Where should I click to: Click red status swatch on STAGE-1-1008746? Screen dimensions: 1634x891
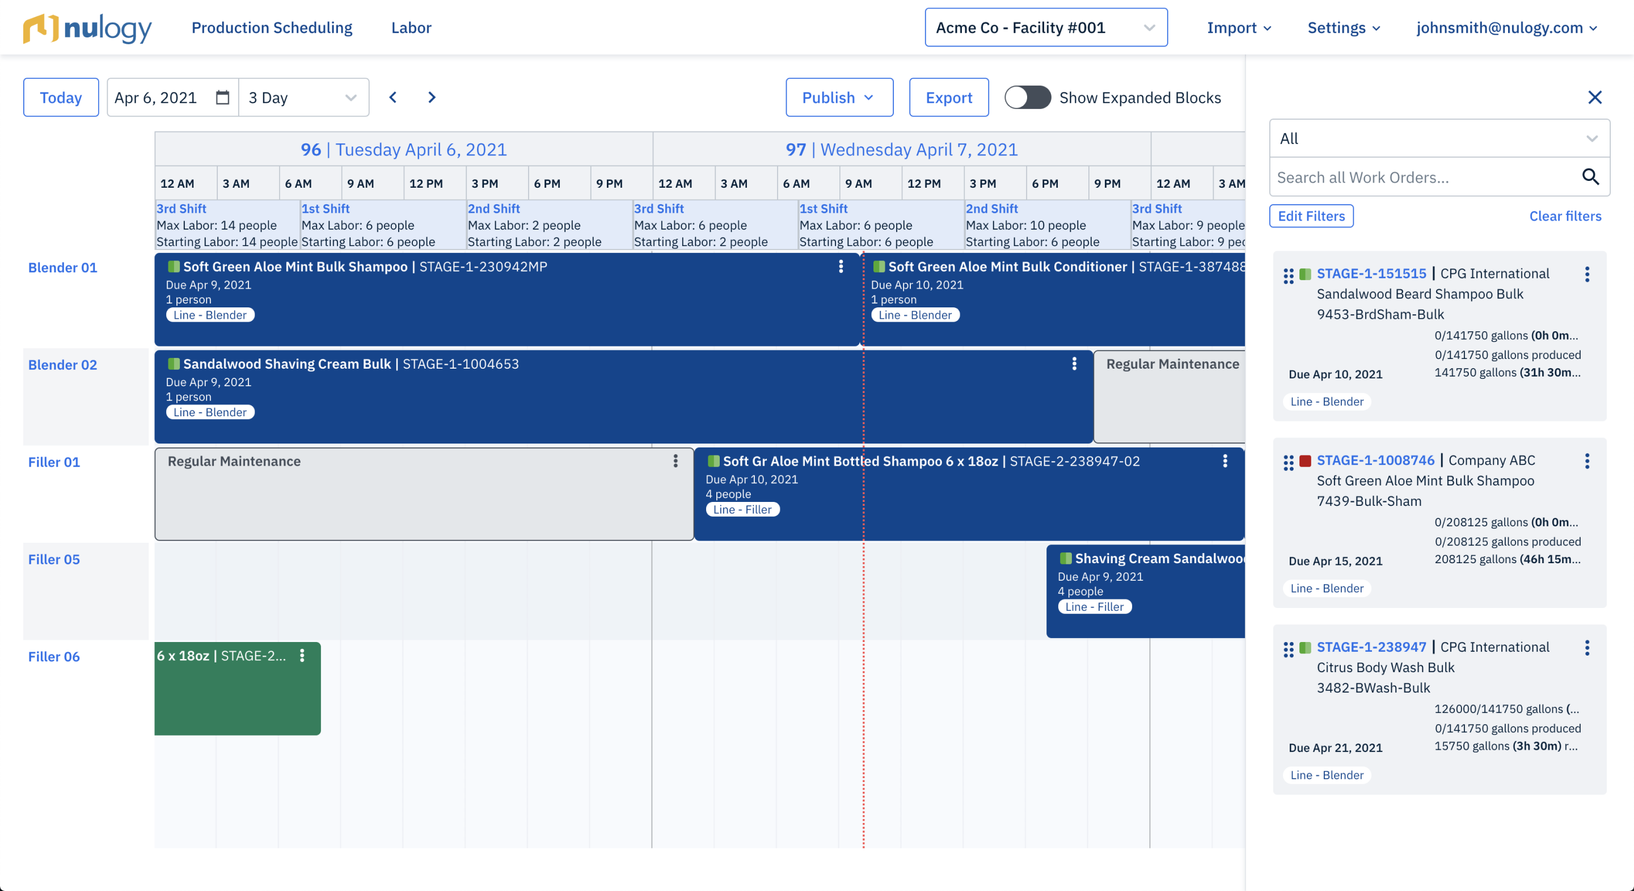pos(1305,461)
